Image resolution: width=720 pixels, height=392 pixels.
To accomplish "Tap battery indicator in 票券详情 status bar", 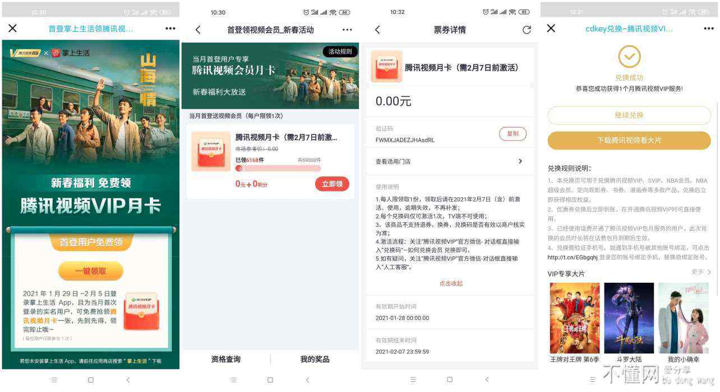I will coord(524,12).
